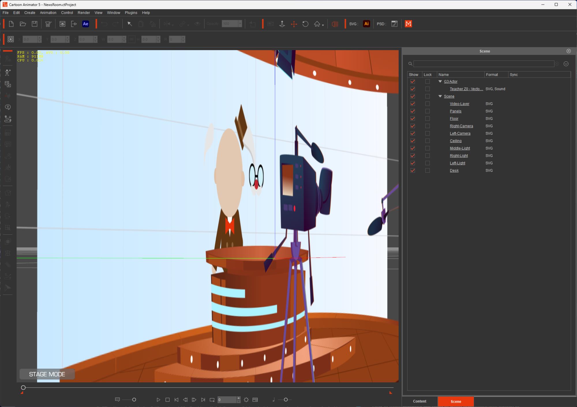This screenshot has height=407, width=577.
Task: Click the Scene panel search field
Action: [x=484, y=64]
